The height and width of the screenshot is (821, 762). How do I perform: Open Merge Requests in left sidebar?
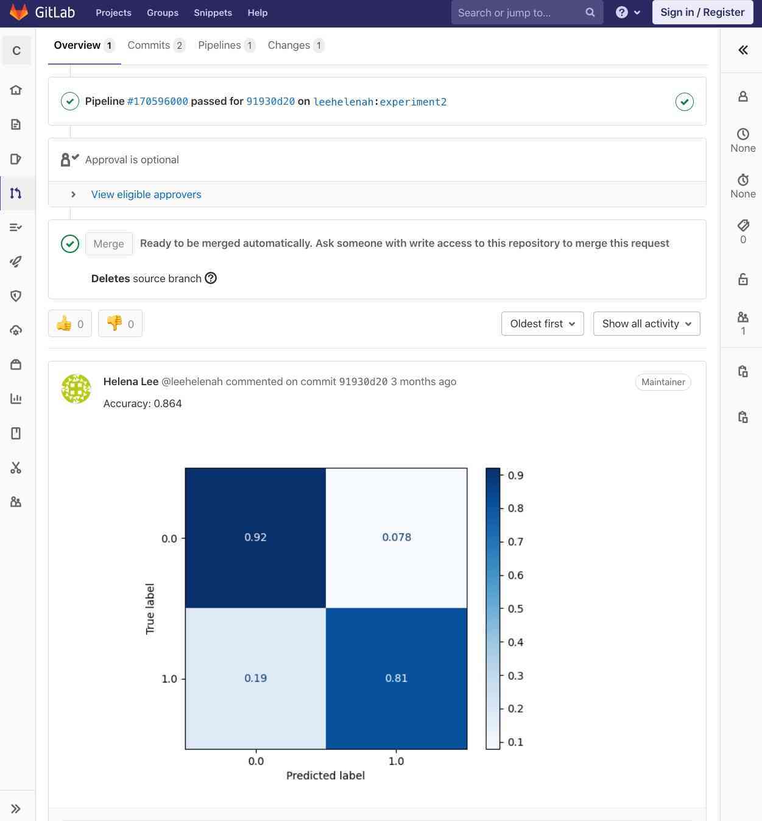point(16,193)
